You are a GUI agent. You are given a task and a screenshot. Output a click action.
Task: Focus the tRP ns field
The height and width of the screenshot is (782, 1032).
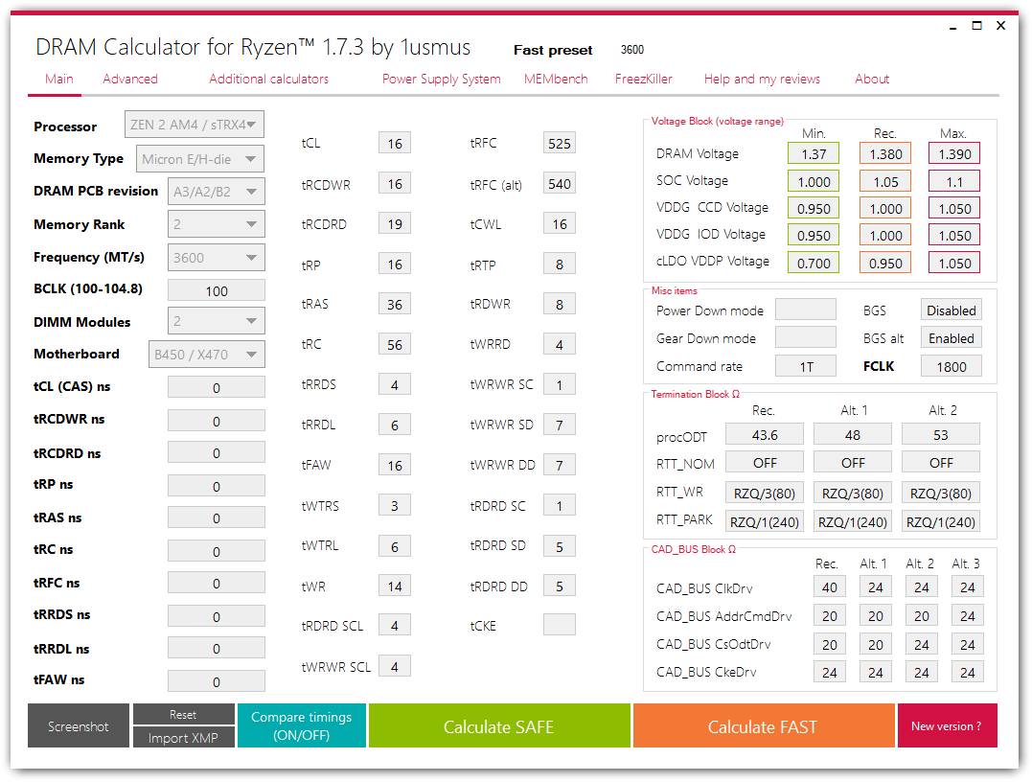[216, 486]
